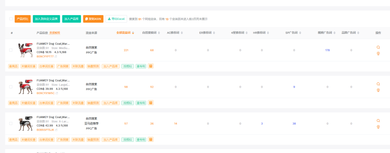Viewport: 390px width, 153px height.
Task: Click the natural search count 52
Action: coord(152,87)
